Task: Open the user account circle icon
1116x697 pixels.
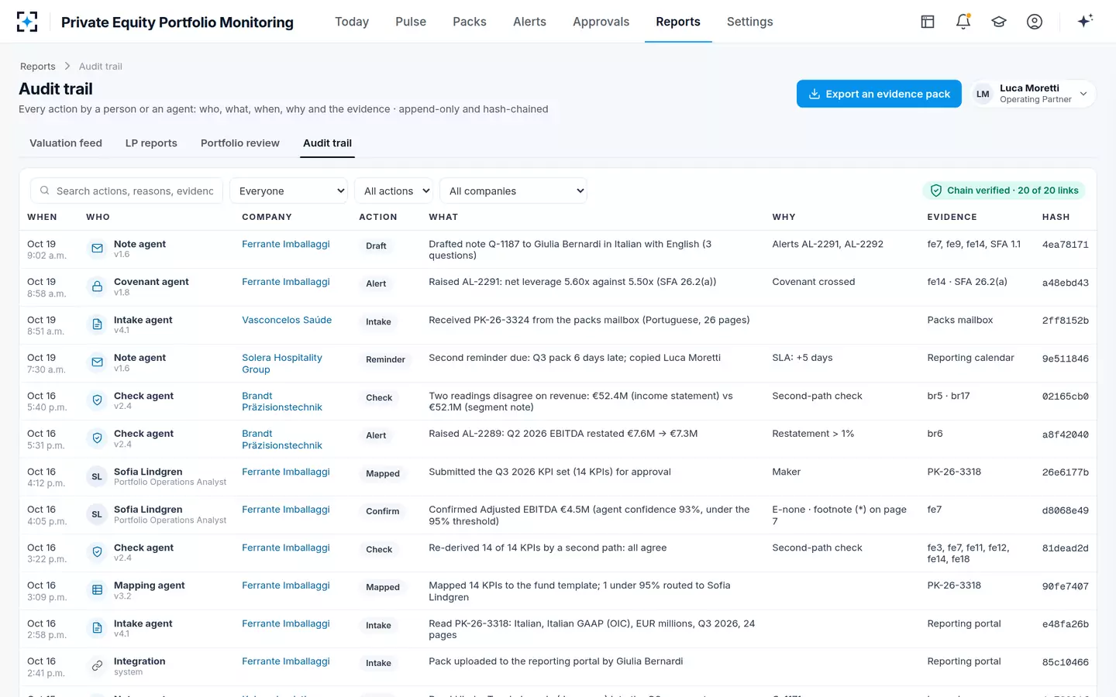Action: click(x=1035, y=22)
